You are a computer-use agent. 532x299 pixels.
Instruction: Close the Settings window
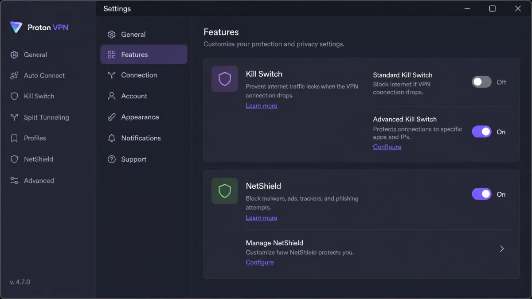pyautogui.click(x=518, y=8)
